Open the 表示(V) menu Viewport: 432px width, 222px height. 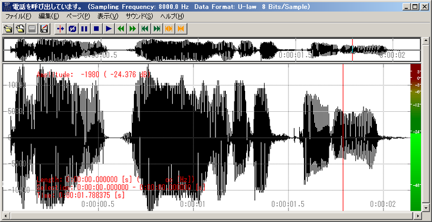coord(107,16)
